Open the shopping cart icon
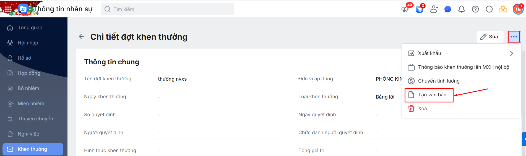The width and height of the screenshot is (526, 156). (419, 9)
